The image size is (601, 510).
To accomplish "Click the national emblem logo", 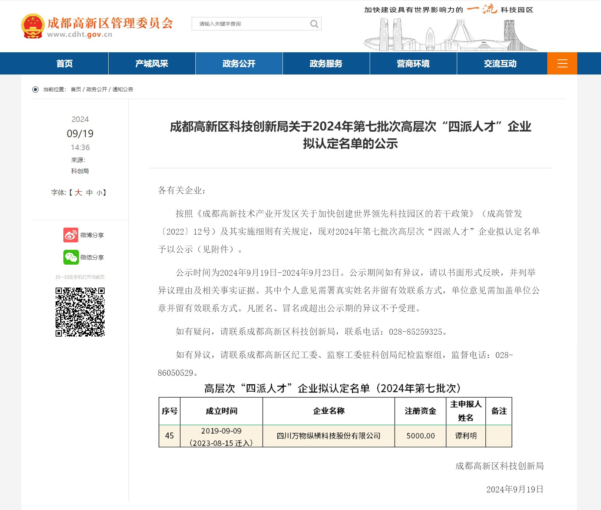I will [x=33, y=26].
